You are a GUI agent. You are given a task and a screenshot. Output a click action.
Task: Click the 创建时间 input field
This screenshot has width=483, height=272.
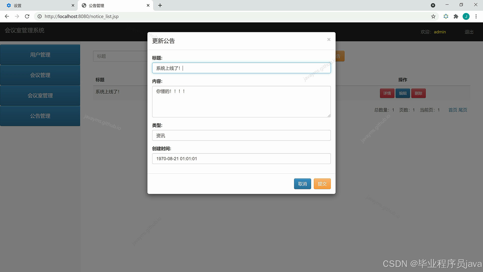[241, 159]
